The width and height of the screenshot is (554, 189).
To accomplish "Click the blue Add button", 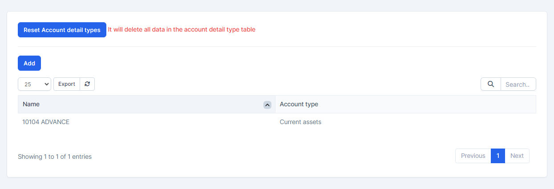I will tap(29, 63).
